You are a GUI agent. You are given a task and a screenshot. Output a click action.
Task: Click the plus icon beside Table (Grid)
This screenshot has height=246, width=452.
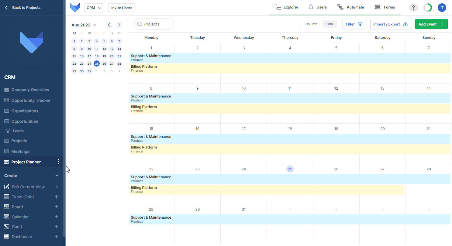click(57, 197)
